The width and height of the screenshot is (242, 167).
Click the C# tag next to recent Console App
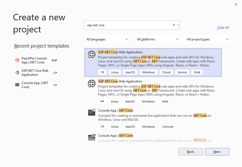pos(55,85)
